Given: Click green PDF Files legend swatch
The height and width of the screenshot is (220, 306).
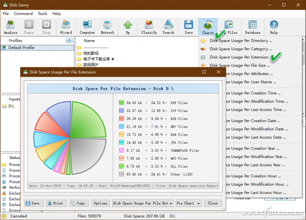Looking at the screenshot, I should click(122, 103).
